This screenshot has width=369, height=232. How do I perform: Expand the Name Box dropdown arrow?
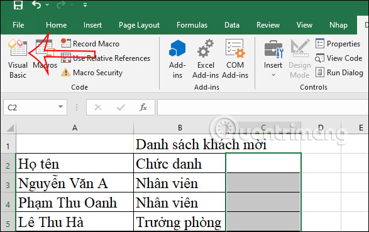pyautogui.click(x=61, y=107)
